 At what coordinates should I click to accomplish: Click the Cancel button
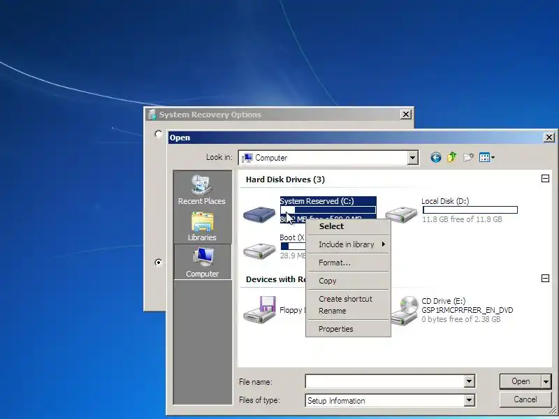[525, 399]
